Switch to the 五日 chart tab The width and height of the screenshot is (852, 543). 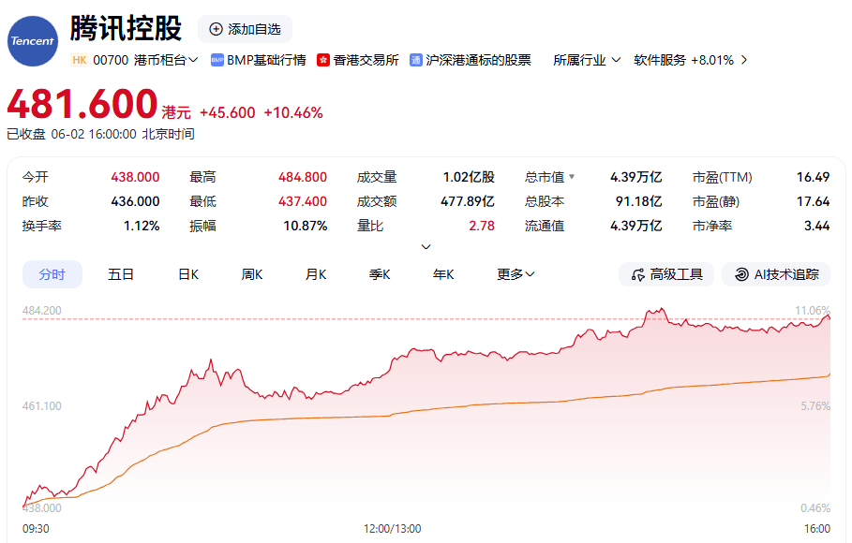[121, 274]
